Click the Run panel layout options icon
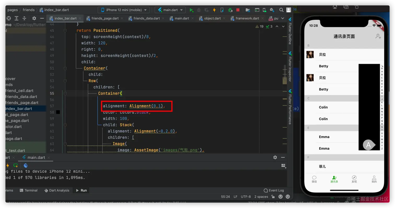 tap(283, 166)
